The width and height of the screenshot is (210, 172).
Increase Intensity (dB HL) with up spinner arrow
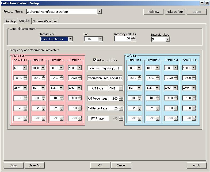[133, 38]
